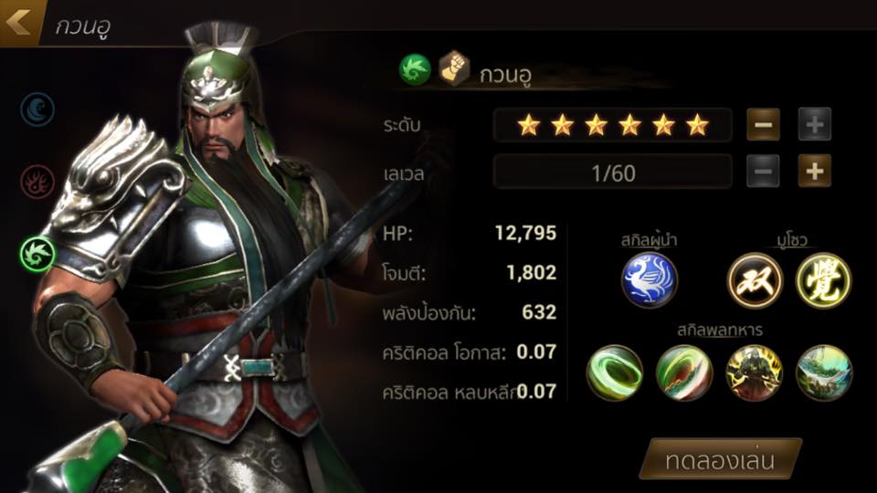Select the blue water element icon
This screenshot has height=493, width=877.
click(37, 109)
